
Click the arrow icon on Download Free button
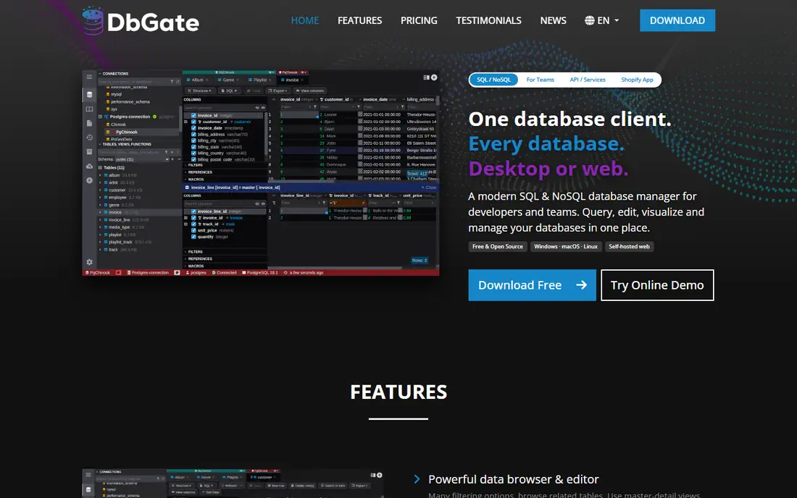[582, 285]
